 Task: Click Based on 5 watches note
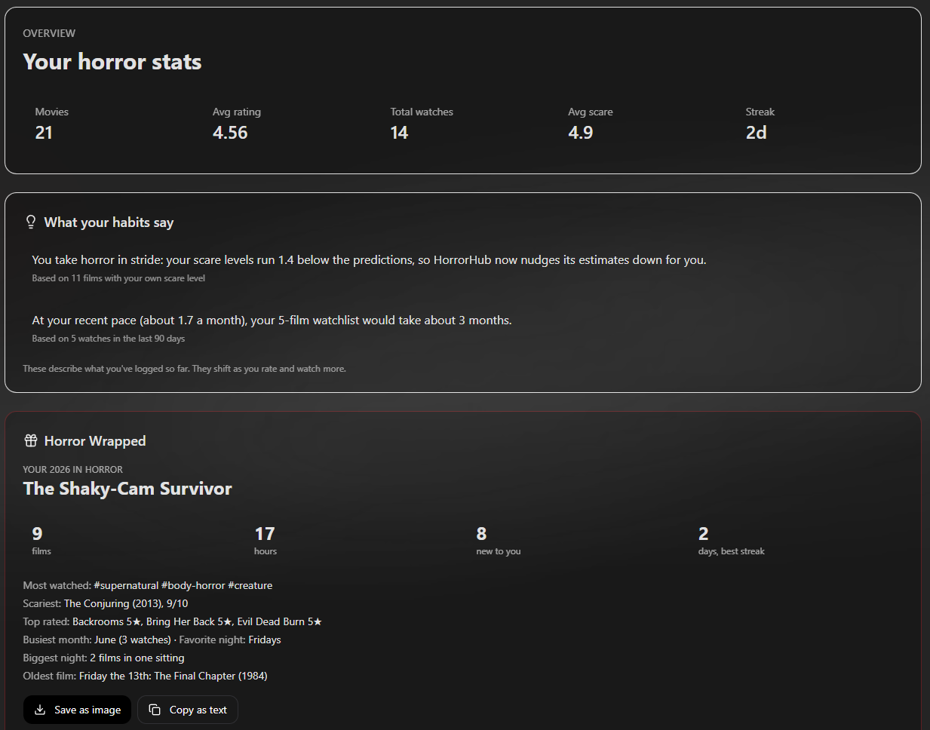tap(109, 339)
